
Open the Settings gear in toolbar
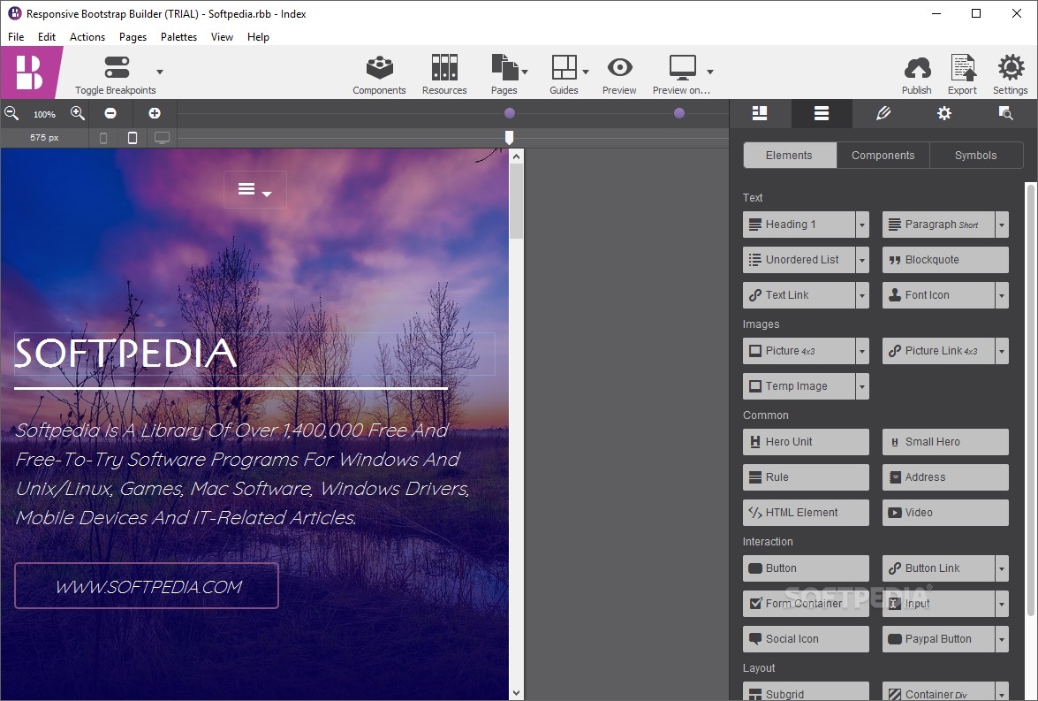(1011, 67)
